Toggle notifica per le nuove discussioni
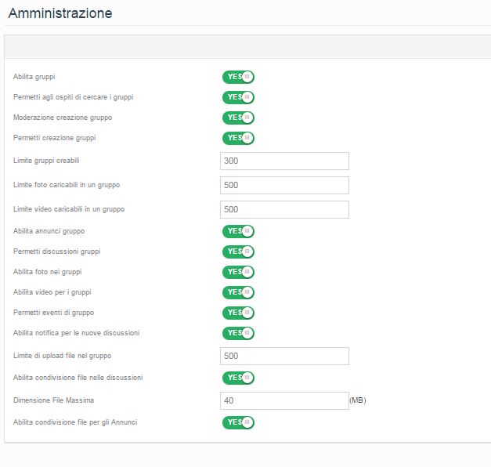The image size is (491, 467). pyautogui.click(x=238, y=333)
